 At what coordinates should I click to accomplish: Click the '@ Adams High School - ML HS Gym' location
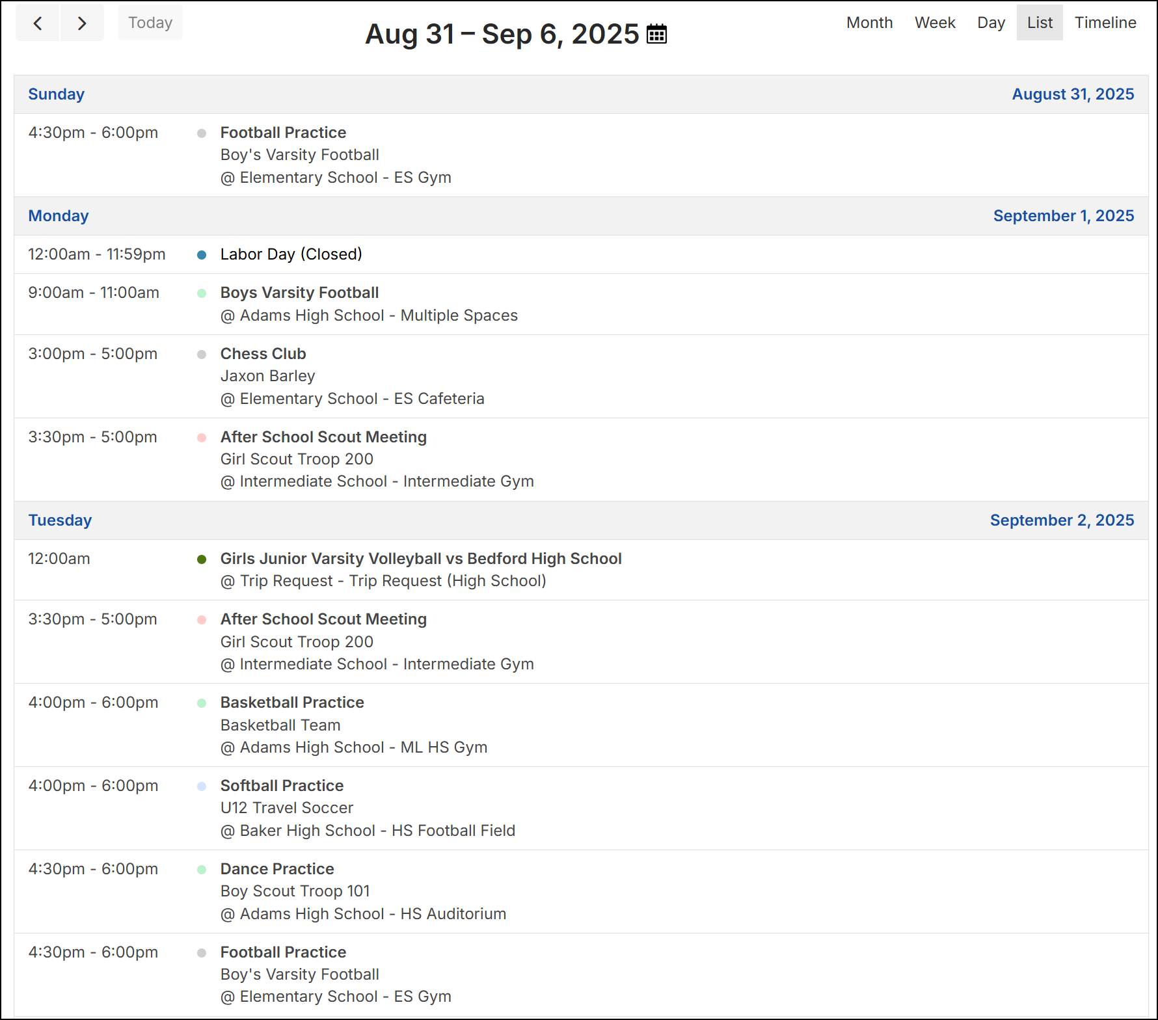(x=354, y=747)
